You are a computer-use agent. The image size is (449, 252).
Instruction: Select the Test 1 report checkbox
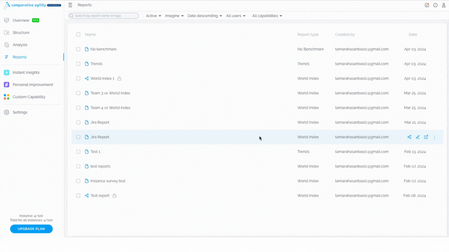[x=78, y=152]
